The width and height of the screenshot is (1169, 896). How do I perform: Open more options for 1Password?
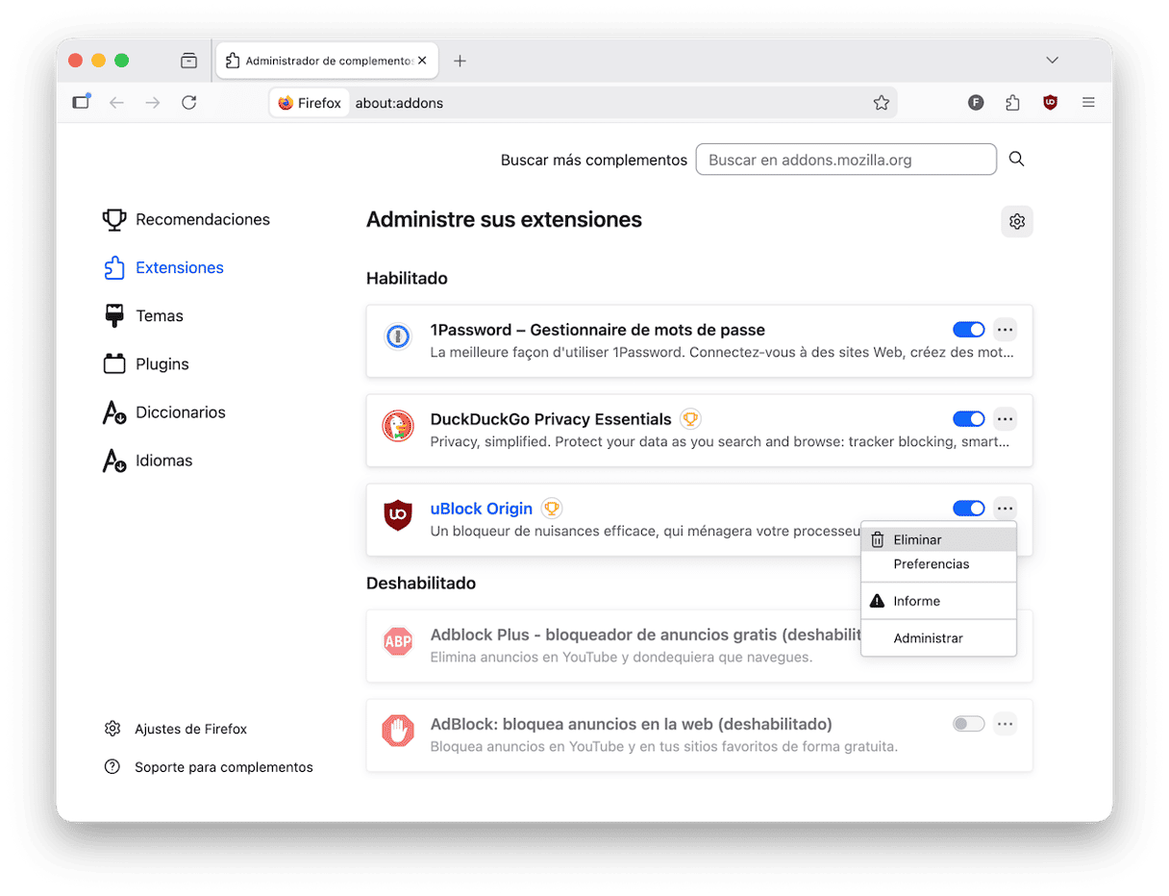pos(1005,330)
